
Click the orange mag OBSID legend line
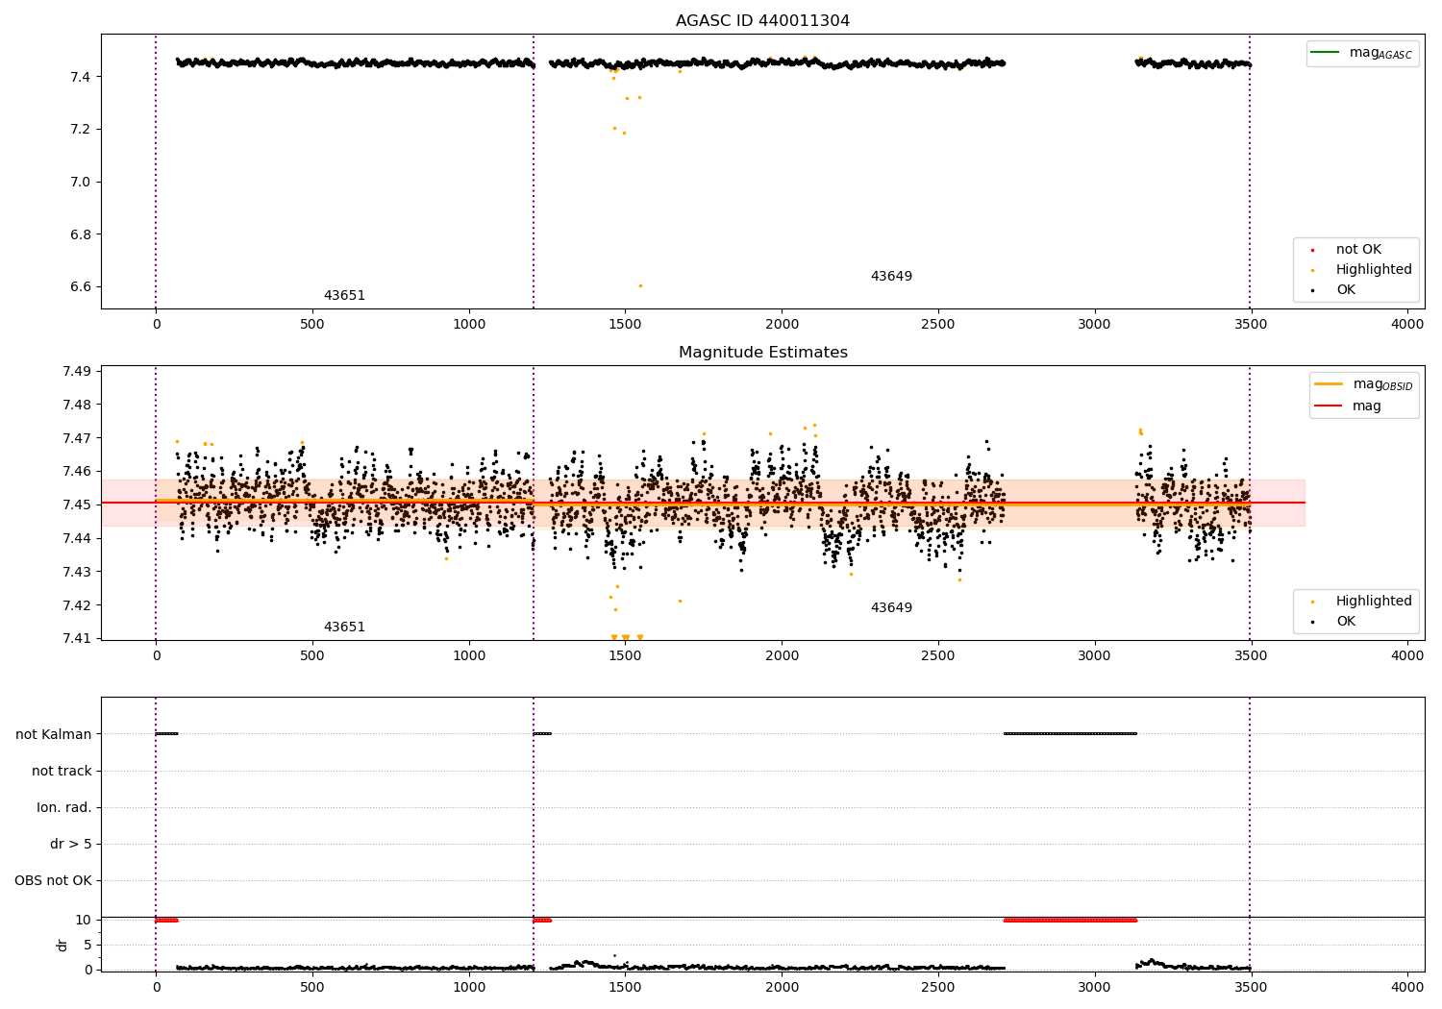pyautogui.click(x=1330, y=383)
